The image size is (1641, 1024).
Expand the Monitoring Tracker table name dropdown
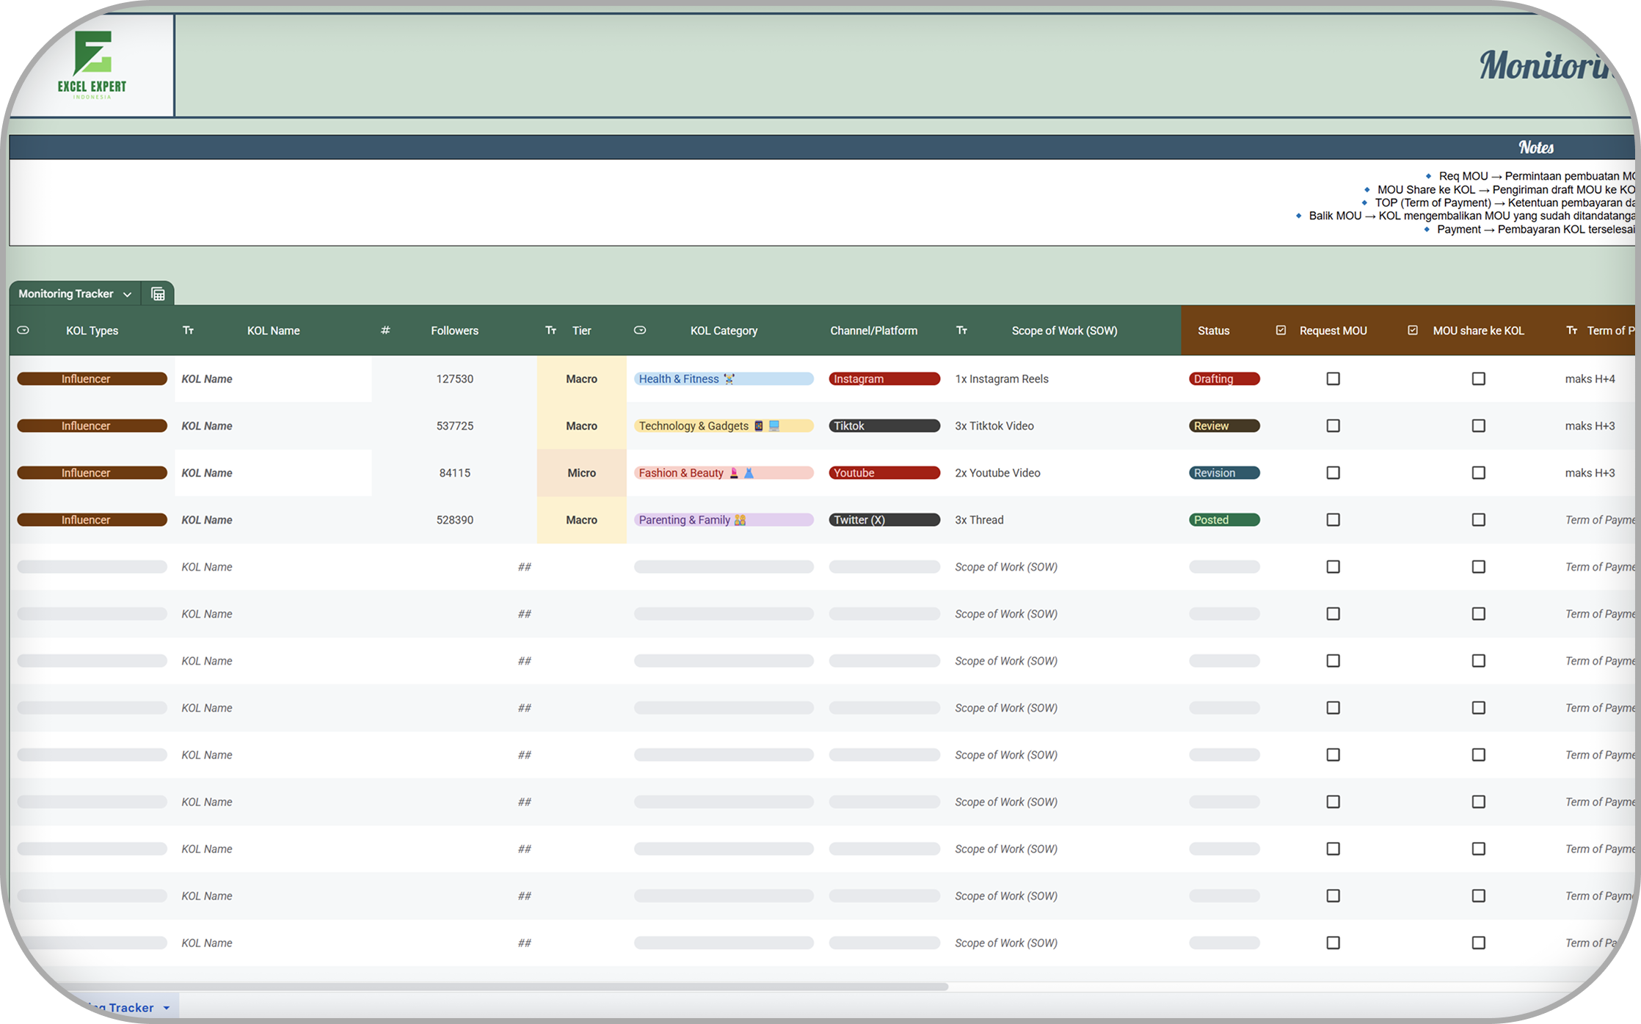coord(128,294)
